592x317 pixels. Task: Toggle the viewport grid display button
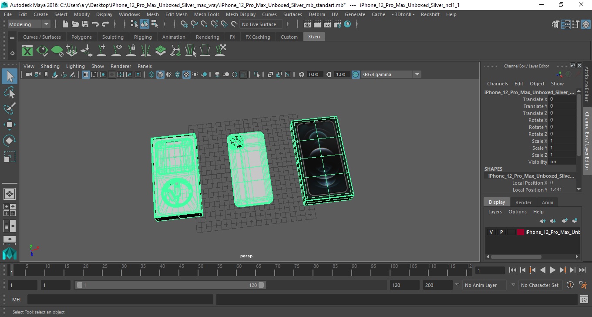pos(86,74)
